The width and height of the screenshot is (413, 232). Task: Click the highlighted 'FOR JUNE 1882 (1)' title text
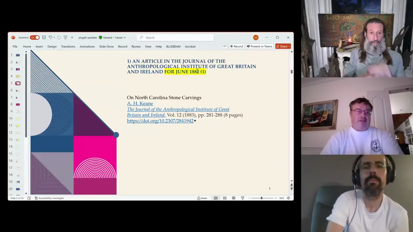click(x=185, y=72)
